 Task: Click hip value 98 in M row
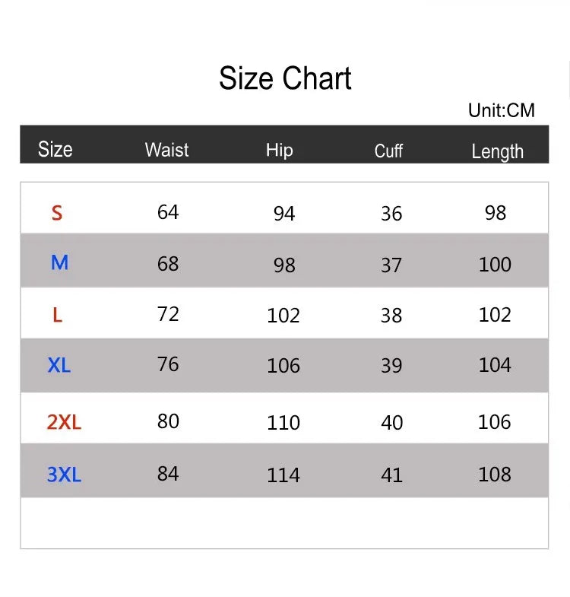[284, 265]
